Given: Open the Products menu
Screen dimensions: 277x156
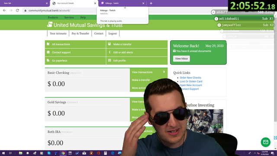Looking at the screenshot, I should pos(53,17).
